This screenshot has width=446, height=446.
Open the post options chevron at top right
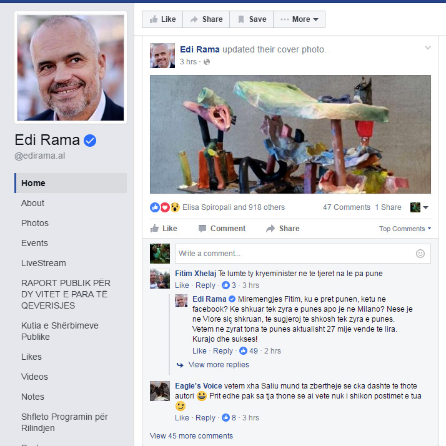(x=428, y=47)
